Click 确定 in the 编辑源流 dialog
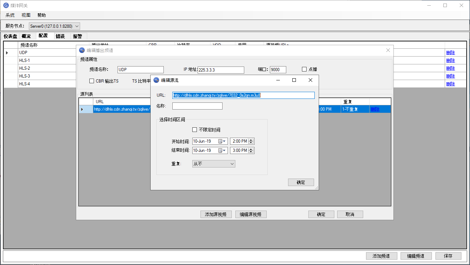This screenshot has height=265, width=470. coord(301,182)
